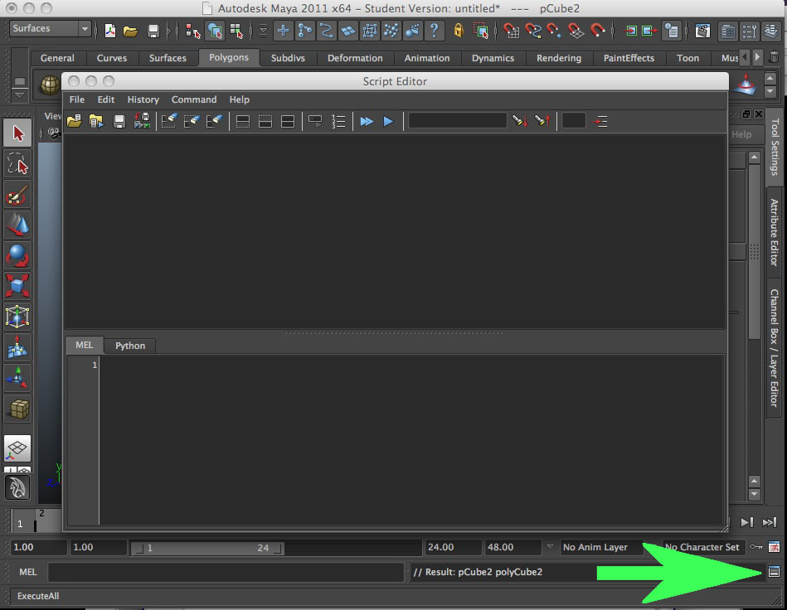Open the Script Editor button on command line
The height and width of the screenshot is (610, 787).
775,572
